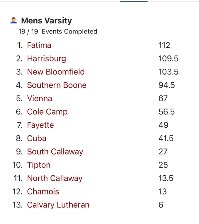Open Southern Boone team results
199x224 pixels.
[x=57, y=85]
